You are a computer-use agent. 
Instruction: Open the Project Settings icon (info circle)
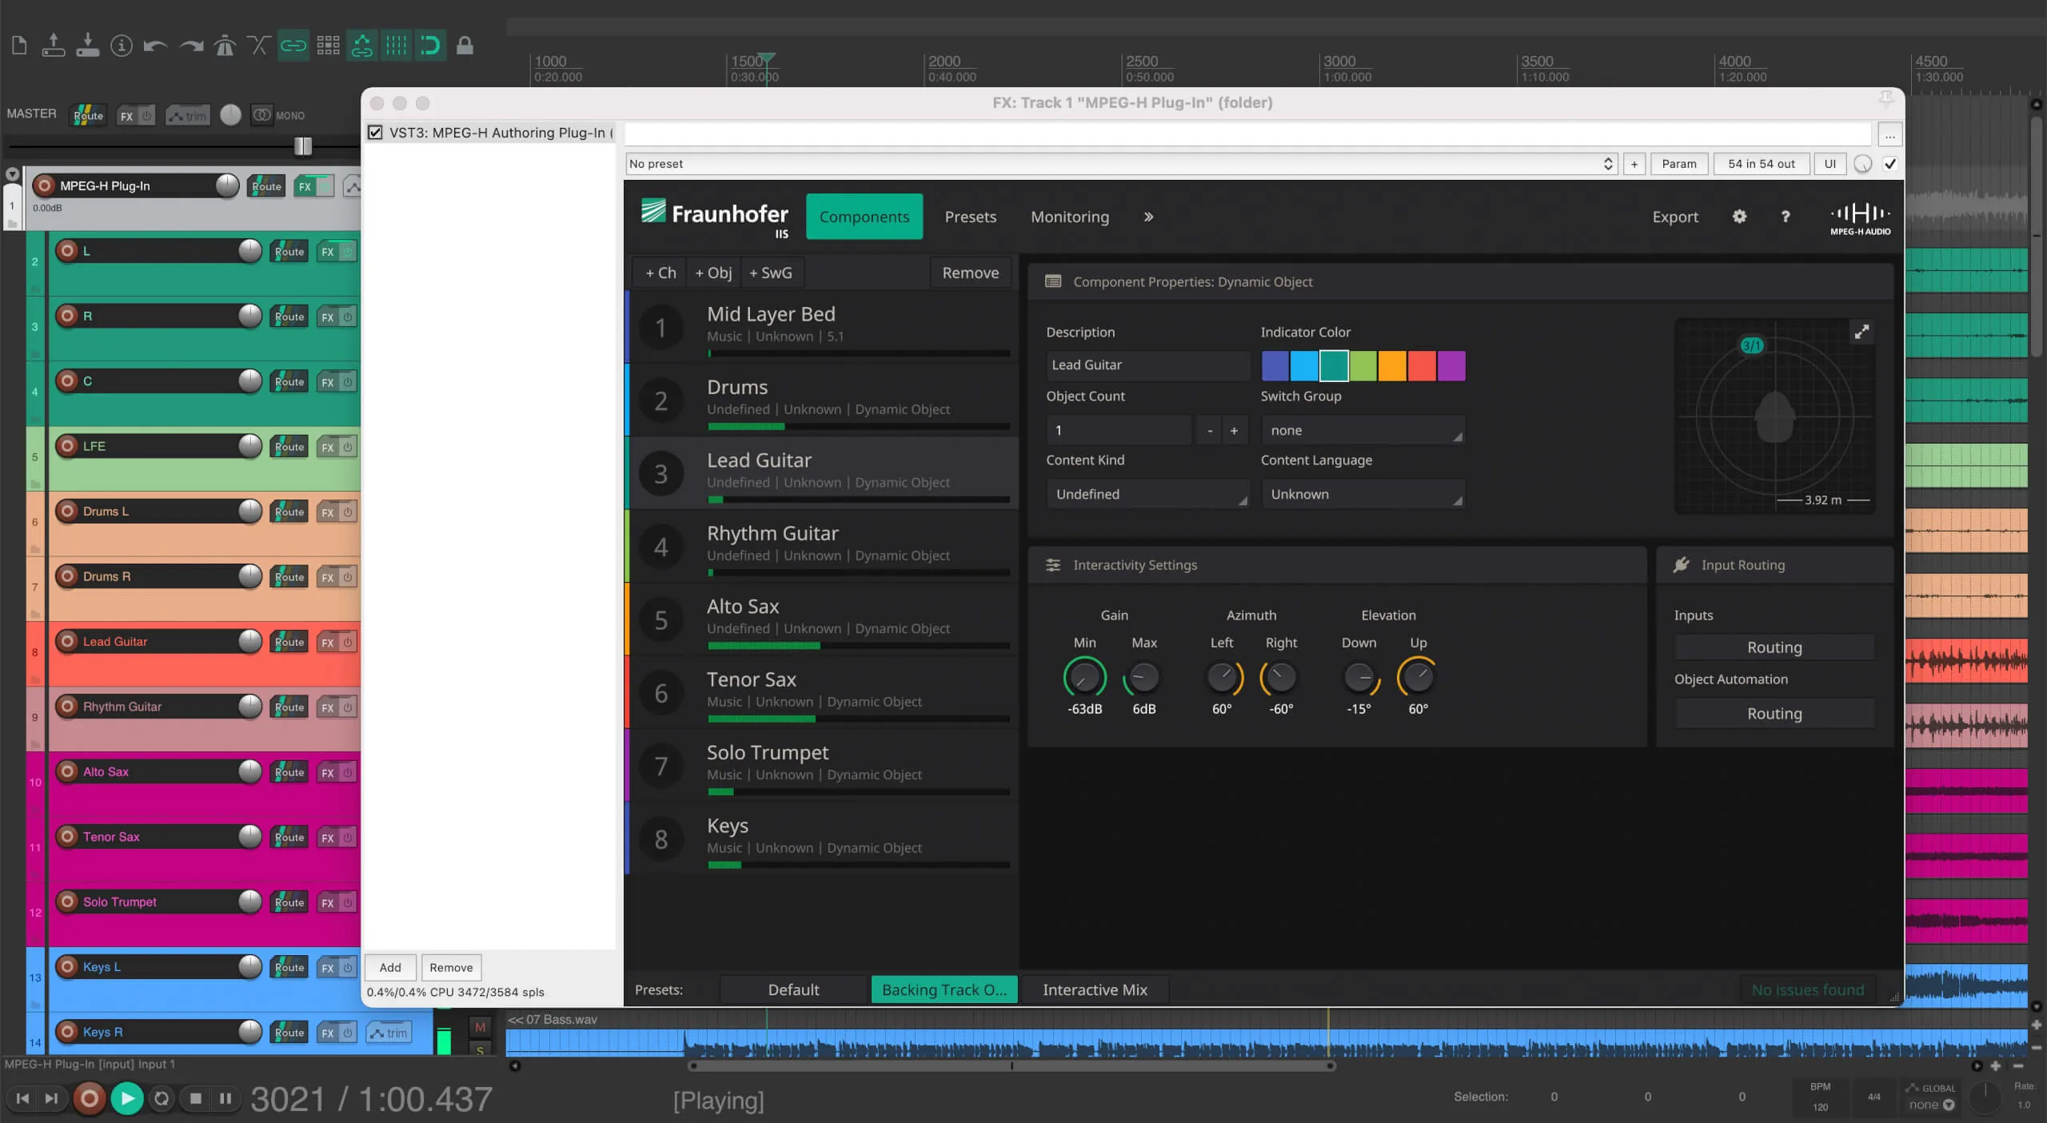(x=122, y=46)
